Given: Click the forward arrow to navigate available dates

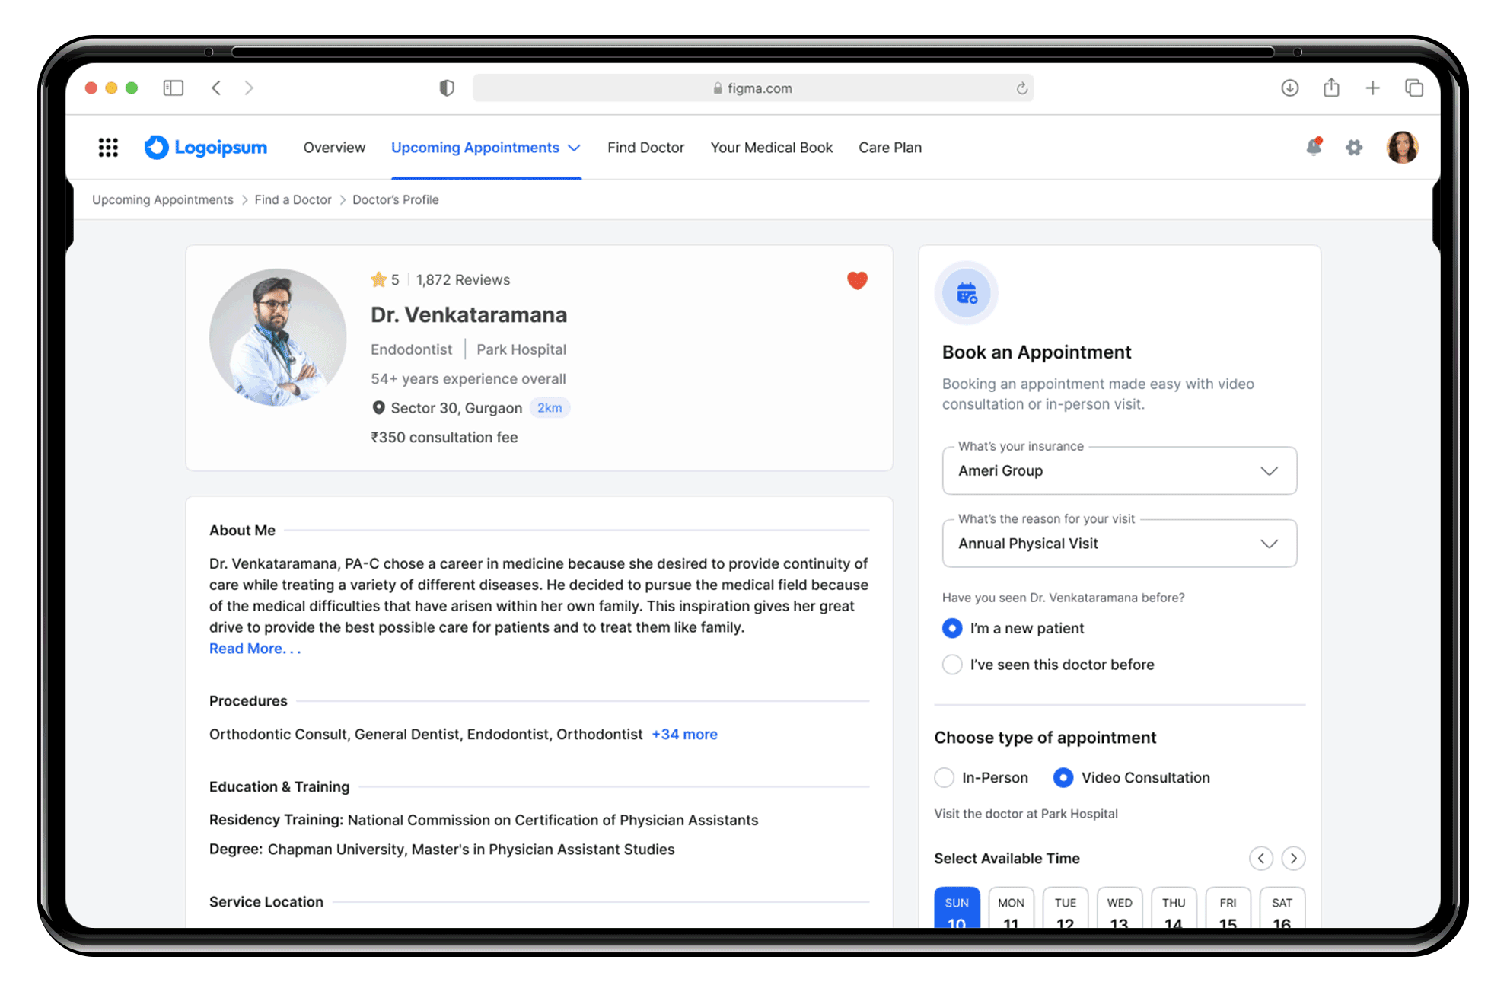Looking at the screenshot, I should click(1294, 858).
